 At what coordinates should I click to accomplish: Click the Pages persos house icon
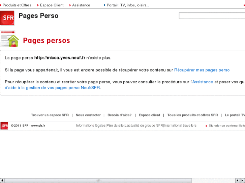10,39
